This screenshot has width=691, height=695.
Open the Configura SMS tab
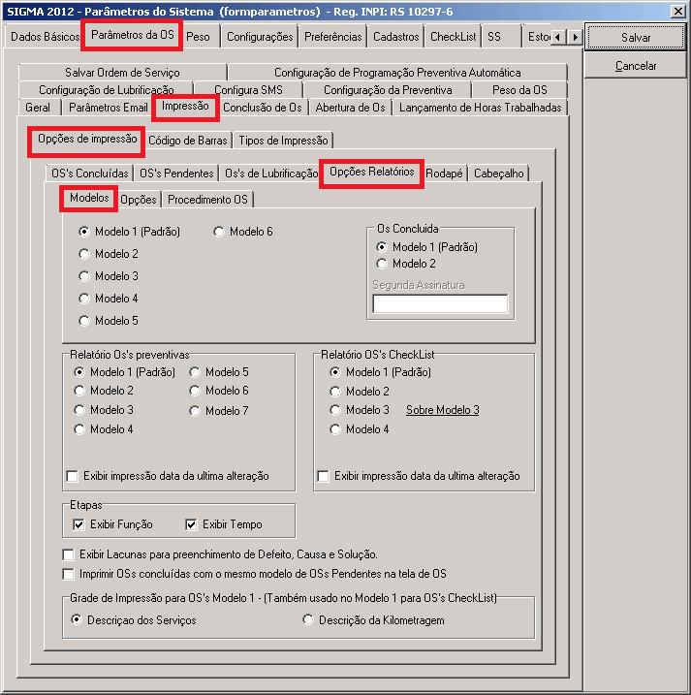[248, 90]
